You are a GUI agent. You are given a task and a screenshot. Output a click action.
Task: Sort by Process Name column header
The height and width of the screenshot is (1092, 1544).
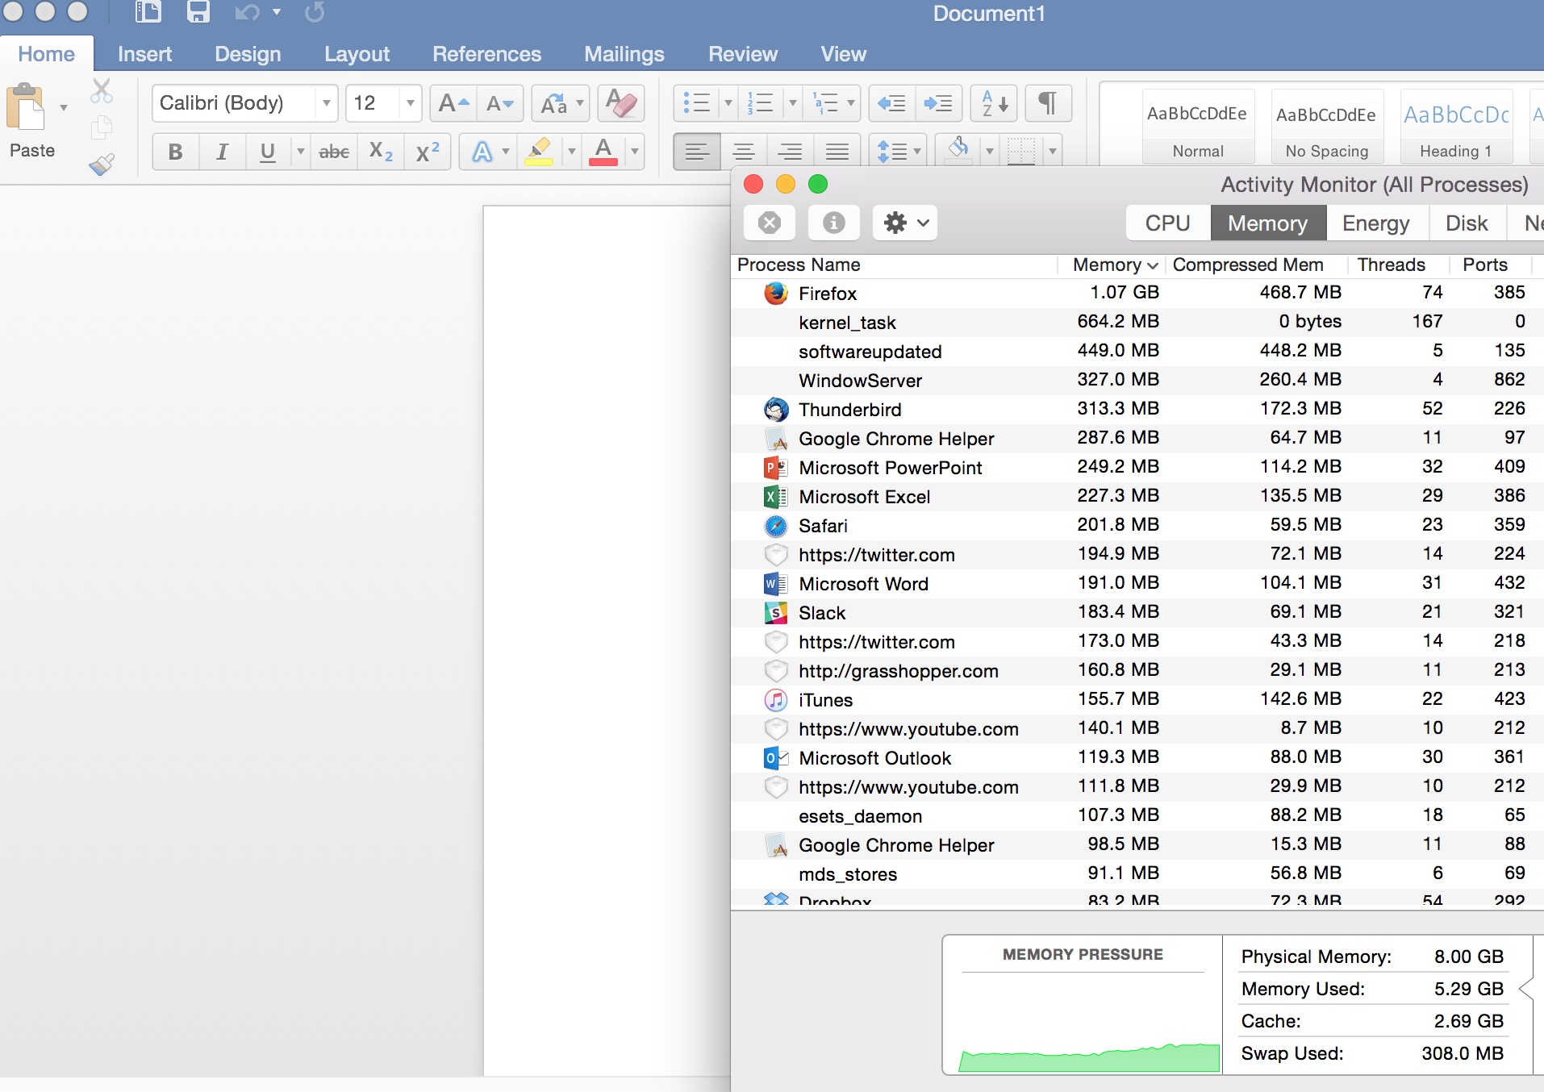pos(894,265)
